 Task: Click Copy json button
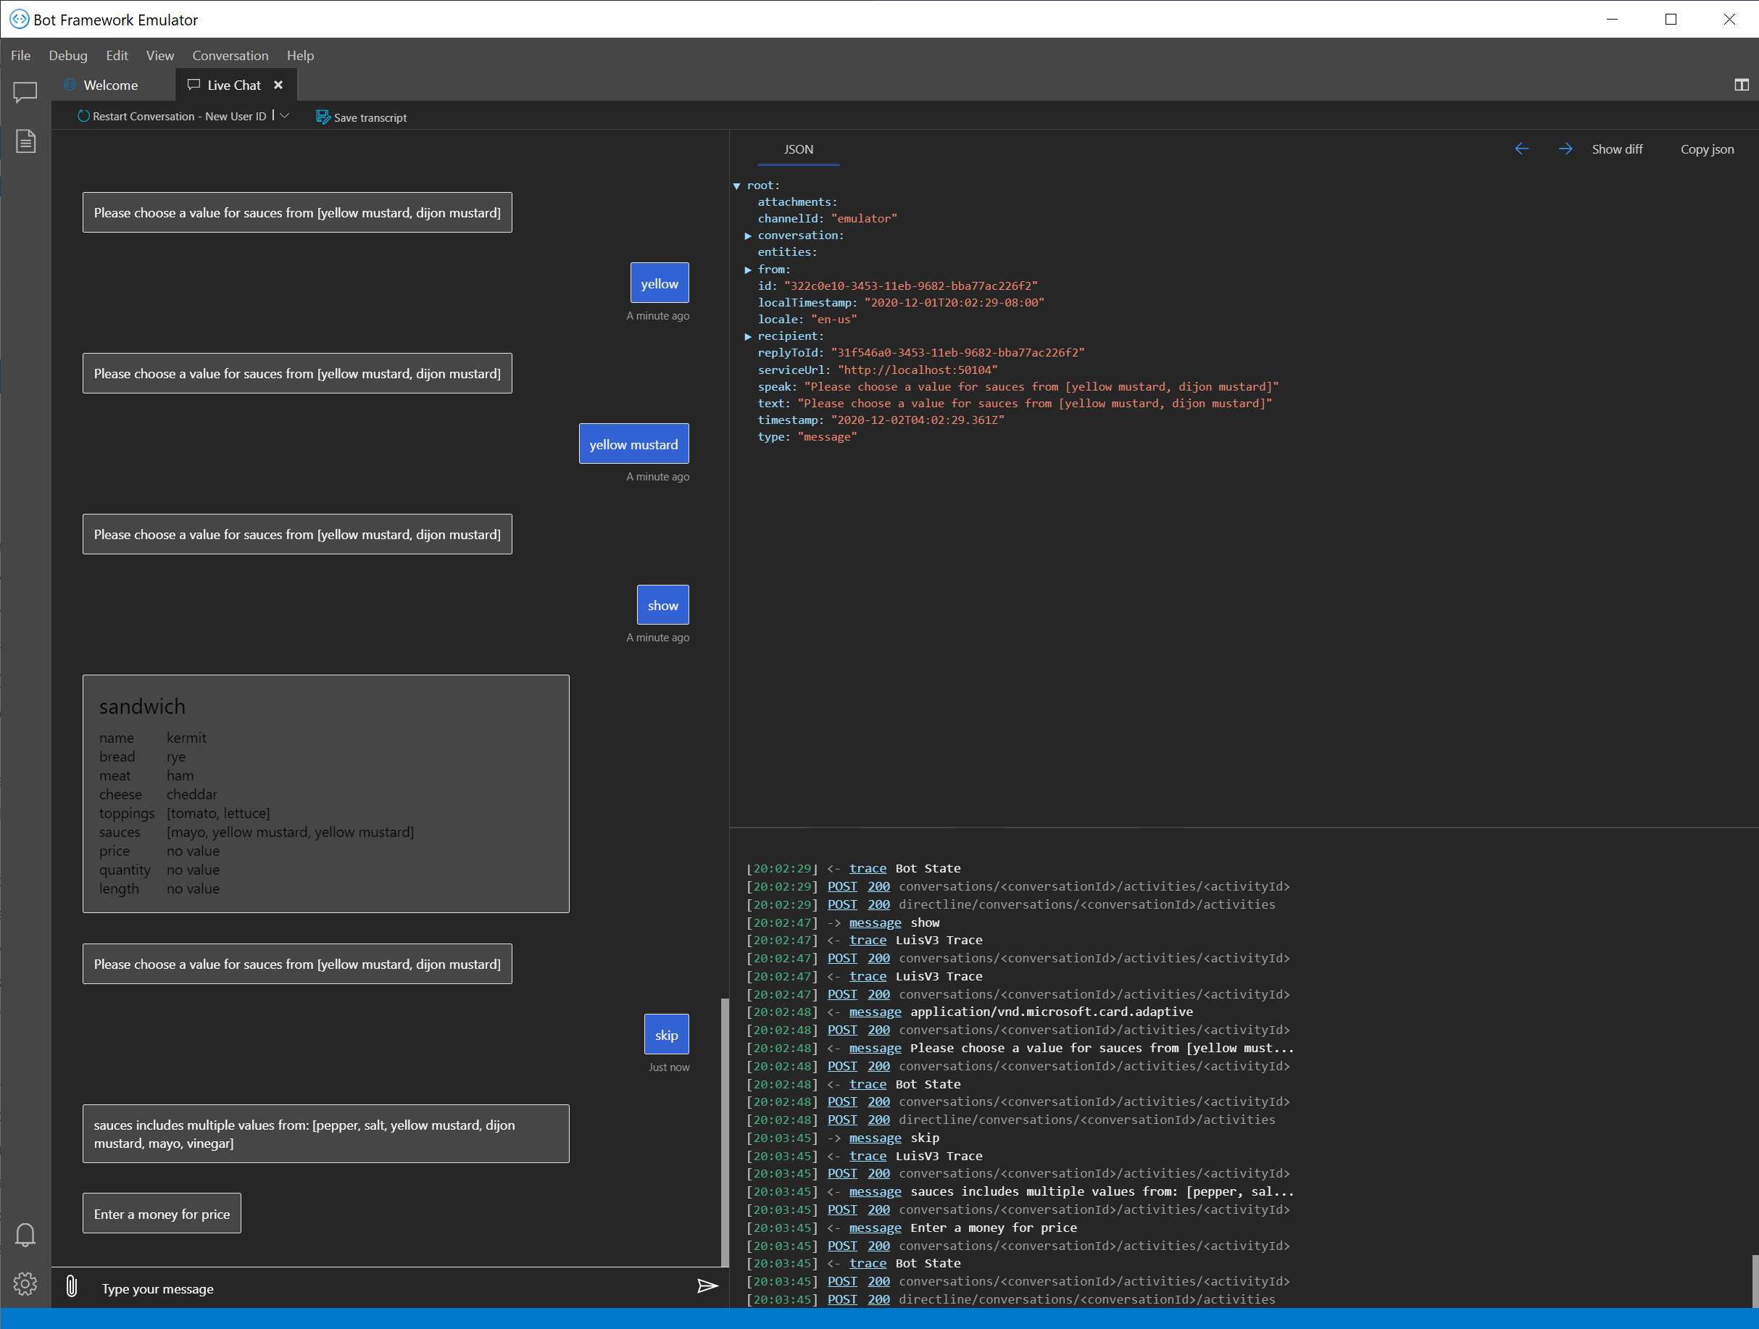click(x=1708, y=149)
